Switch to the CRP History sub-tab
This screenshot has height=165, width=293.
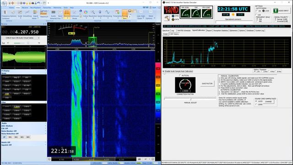(x=174, y=34)
